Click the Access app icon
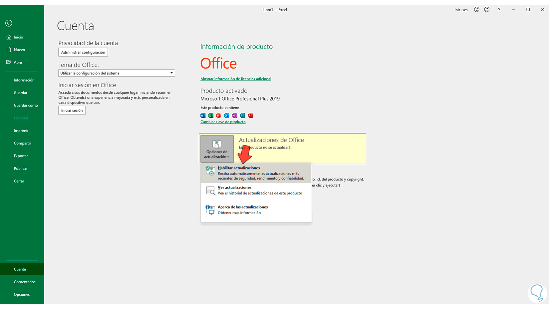Viewport: 549px width, 309px height. coord(250,116)
